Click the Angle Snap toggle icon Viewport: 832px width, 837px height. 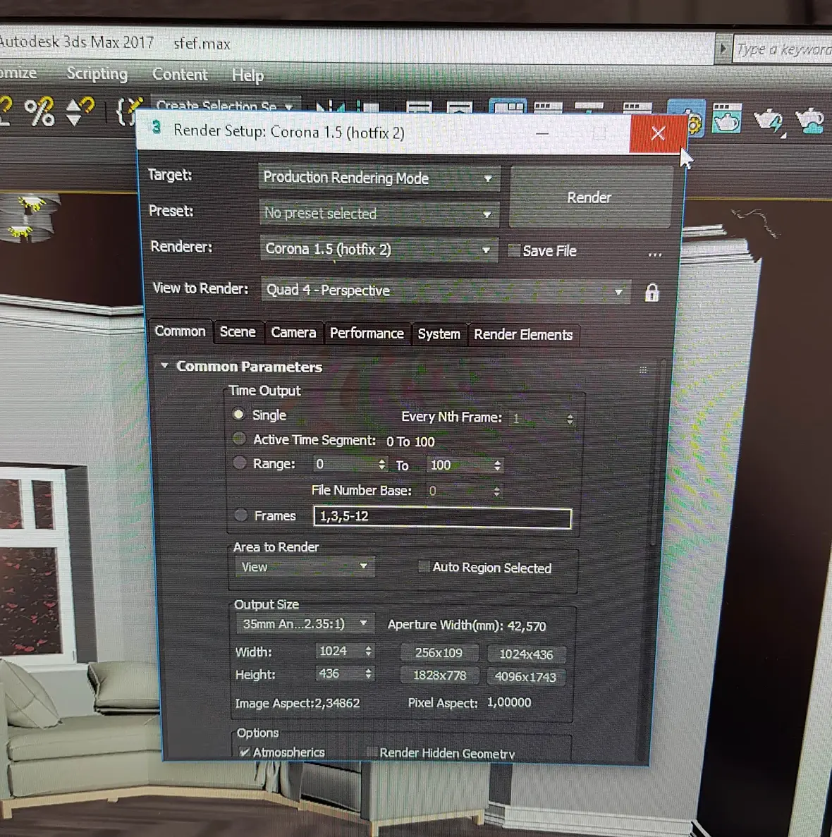tap(6, 110)
